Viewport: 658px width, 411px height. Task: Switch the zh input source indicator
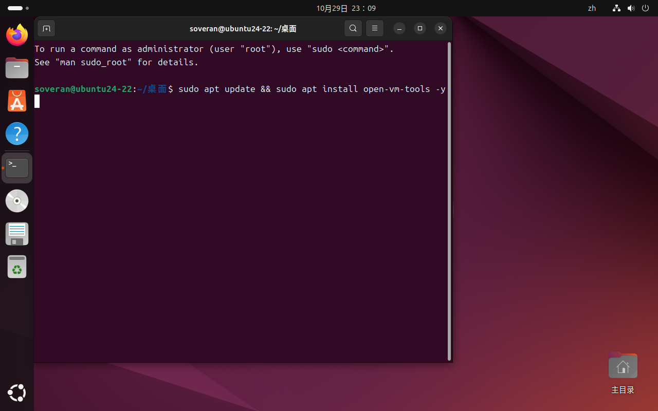coord(592,8)
